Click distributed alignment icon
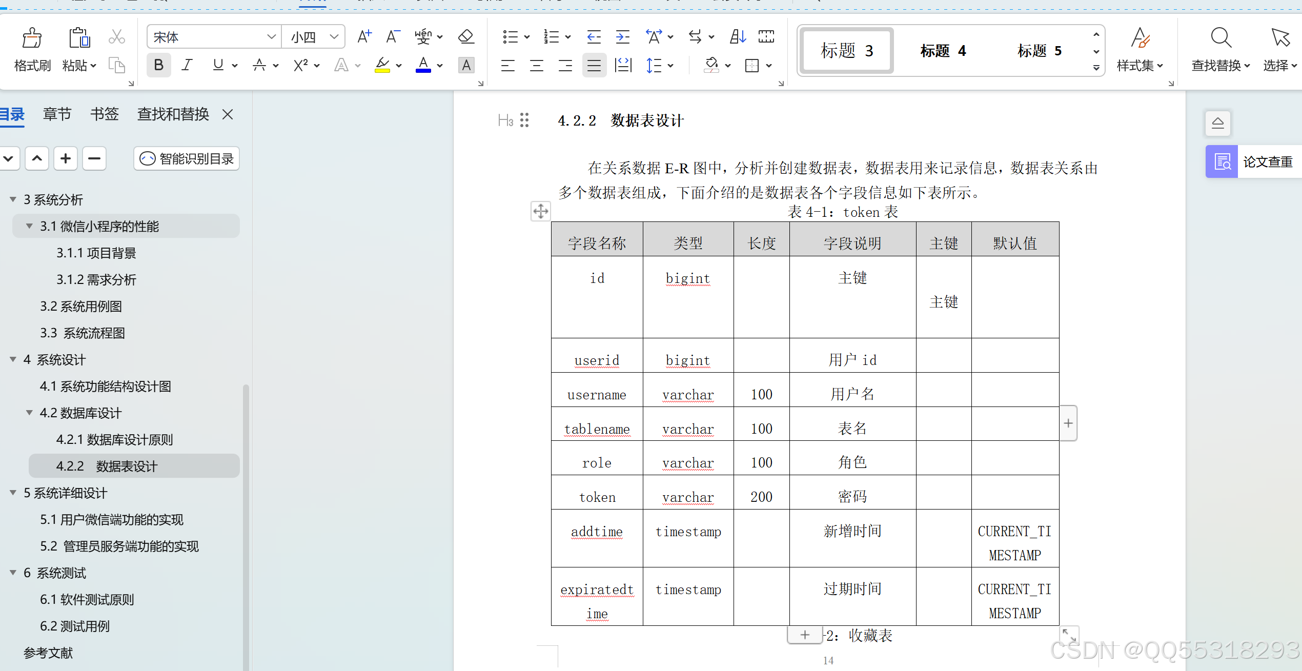Viewport: 1302px width, 671px height. coord(623,65)
